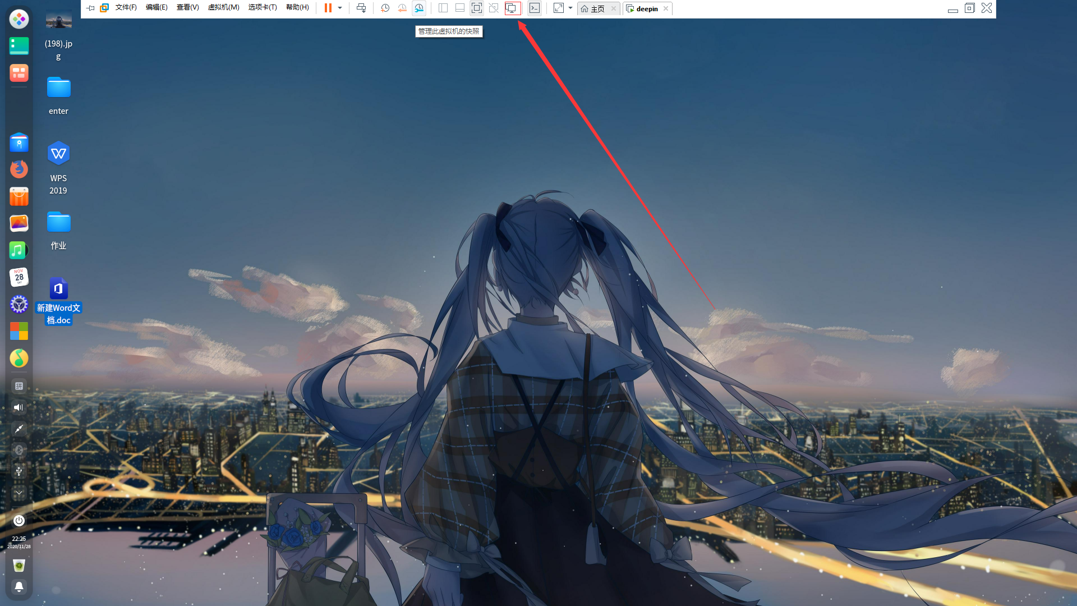Open the four-color squares dock icon
This screenshot has width=1077, height=606.
(19, 331)
